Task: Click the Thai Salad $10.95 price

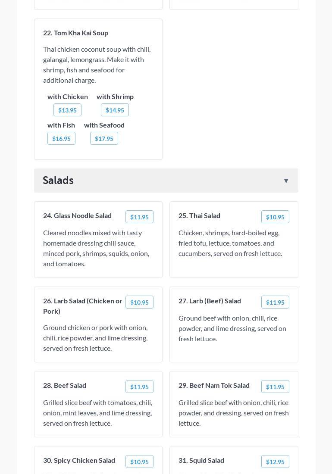Action: [275, 217]
